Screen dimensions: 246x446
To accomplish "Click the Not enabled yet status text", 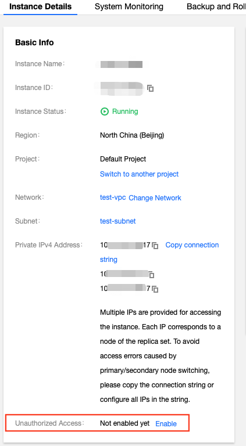I will point(124,423).
